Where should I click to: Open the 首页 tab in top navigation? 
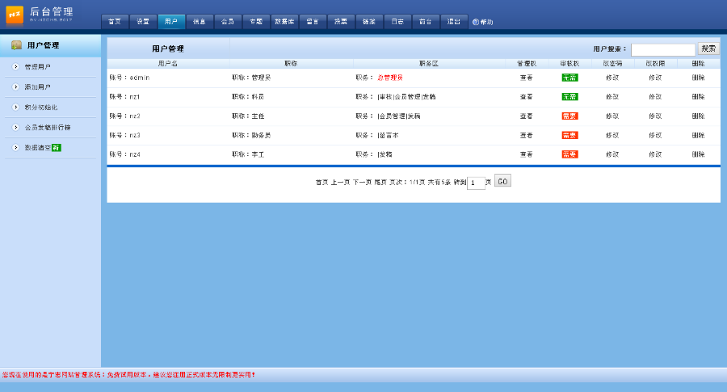click(x=115, y=22)
